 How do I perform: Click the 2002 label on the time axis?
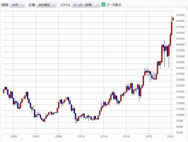[x=36, y=136]
